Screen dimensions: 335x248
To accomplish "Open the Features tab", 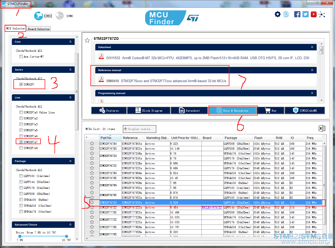I will (x=109, y=111).
